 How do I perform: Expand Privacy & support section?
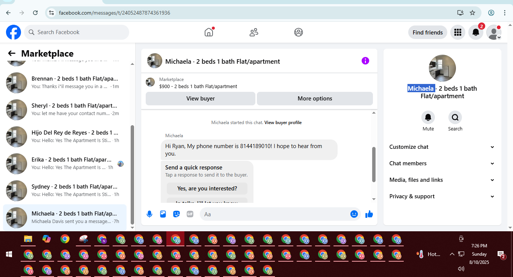point(442,196)
